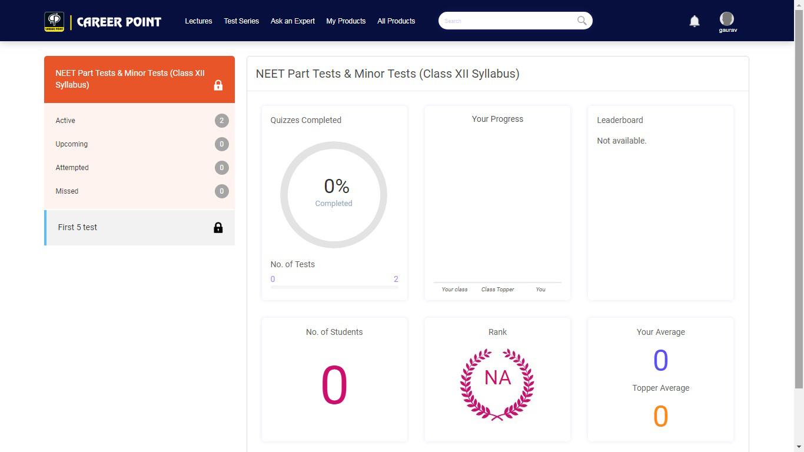
Task: Click the Upcoming count badge 0
Action: click(222, 144)
